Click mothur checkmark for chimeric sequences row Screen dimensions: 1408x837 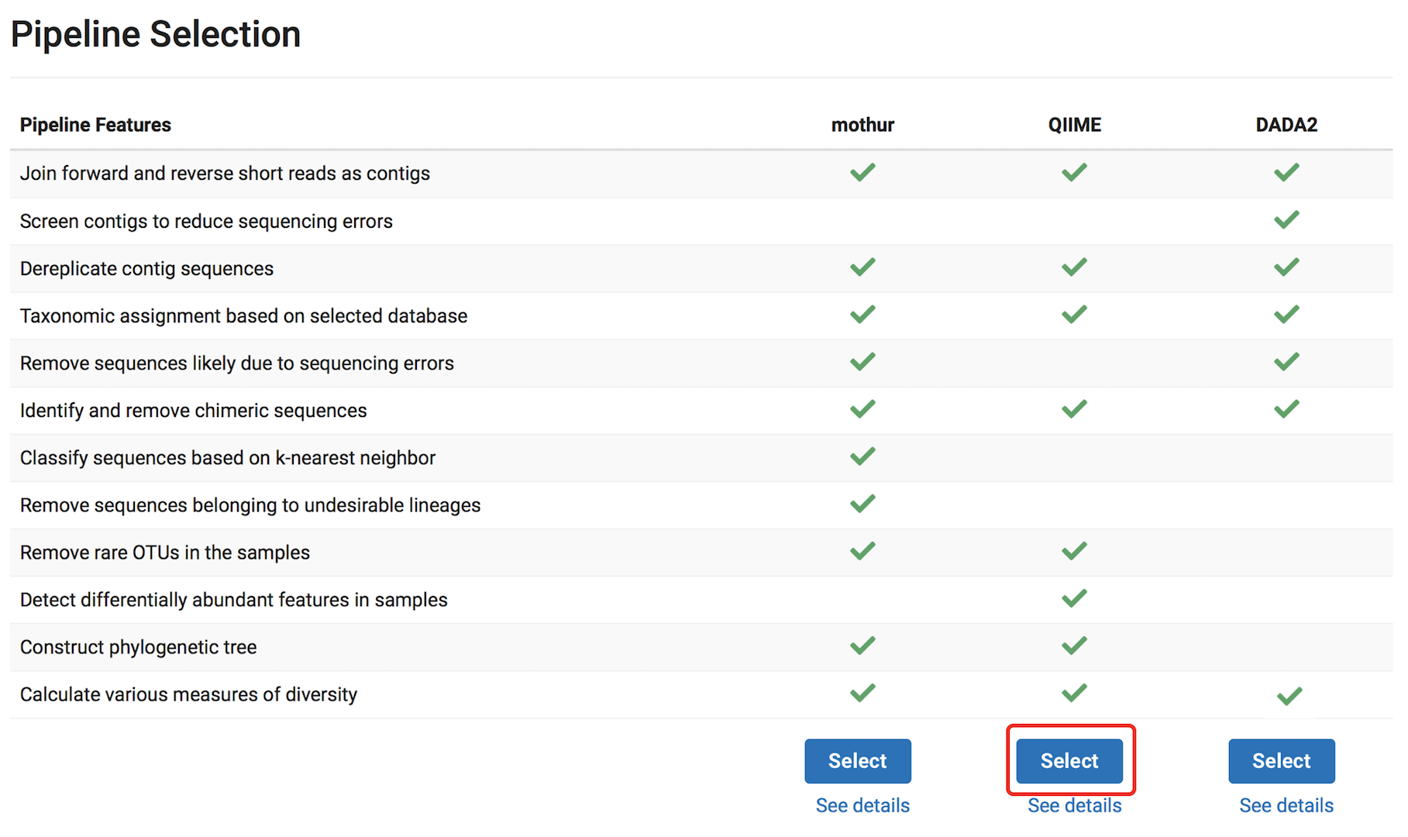click(862, 408)
